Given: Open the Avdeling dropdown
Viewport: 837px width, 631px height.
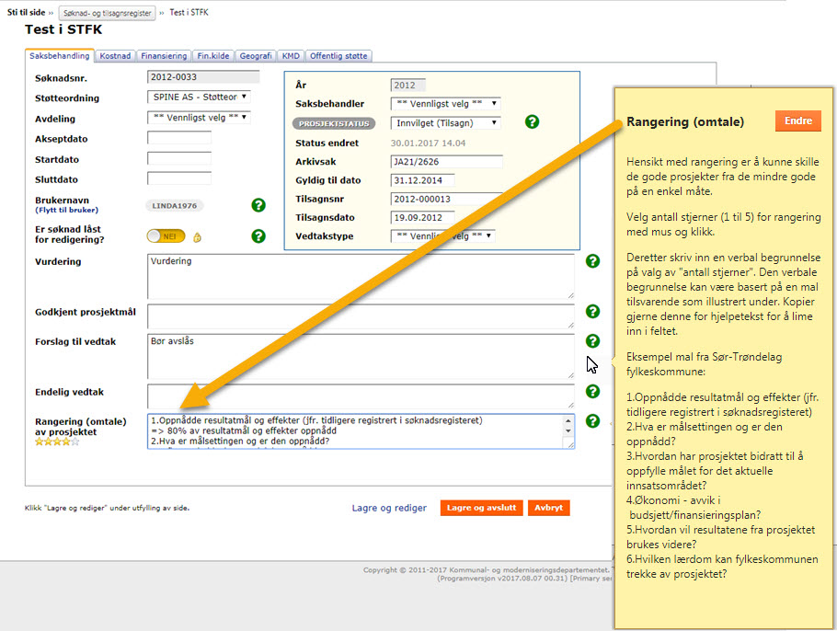Looking at the screenshot, I should point(199,118).
